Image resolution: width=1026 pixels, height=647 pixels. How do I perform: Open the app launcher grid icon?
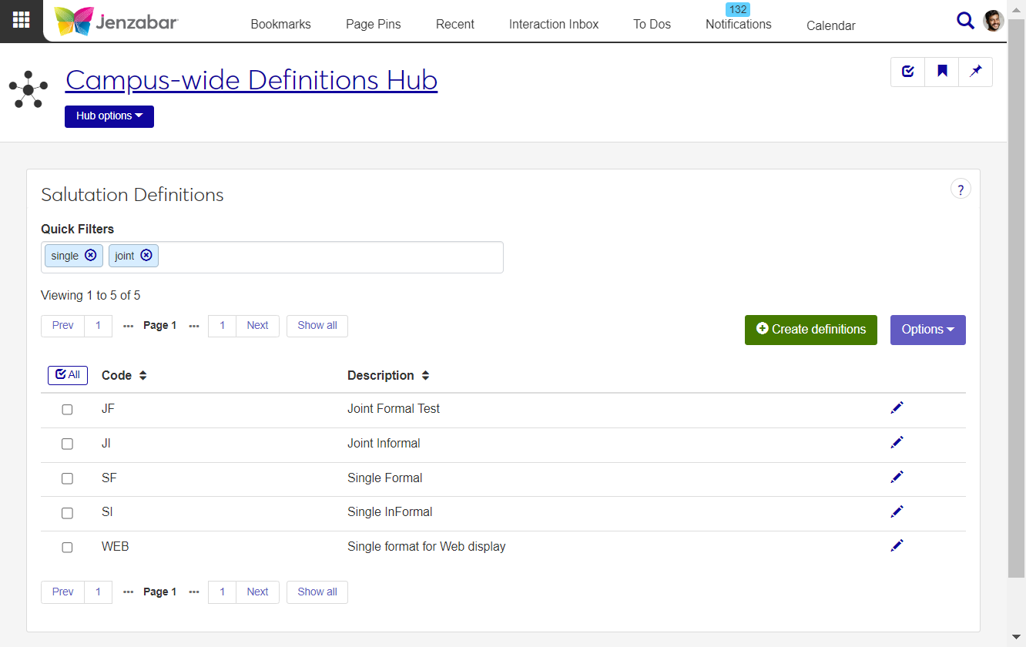pyautogui.click(x=21, y=20)
